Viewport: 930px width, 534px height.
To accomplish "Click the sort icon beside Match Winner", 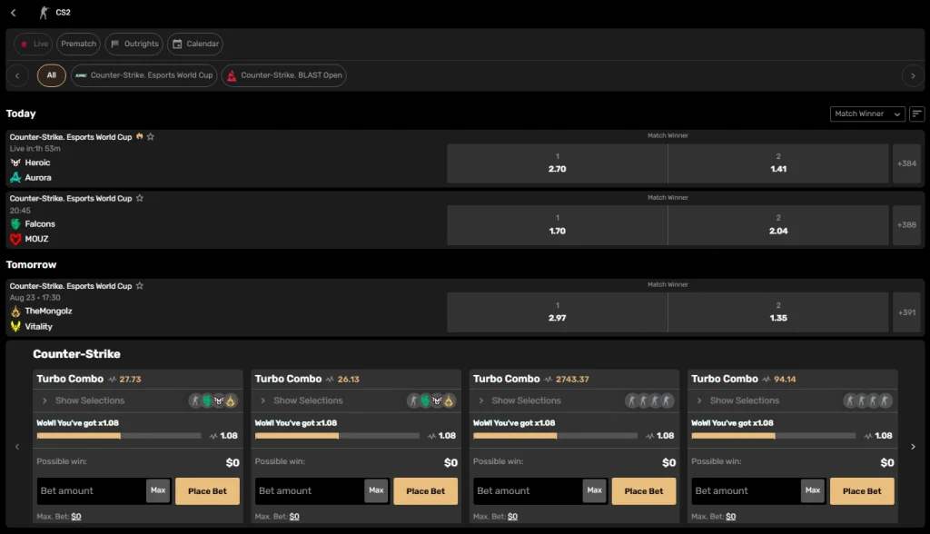I will [917, 114].
